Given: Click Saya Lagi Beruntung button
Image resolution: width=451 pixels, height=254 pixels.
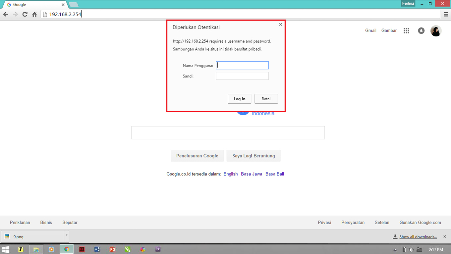Looking at the screenshot, I should (254, 156).
